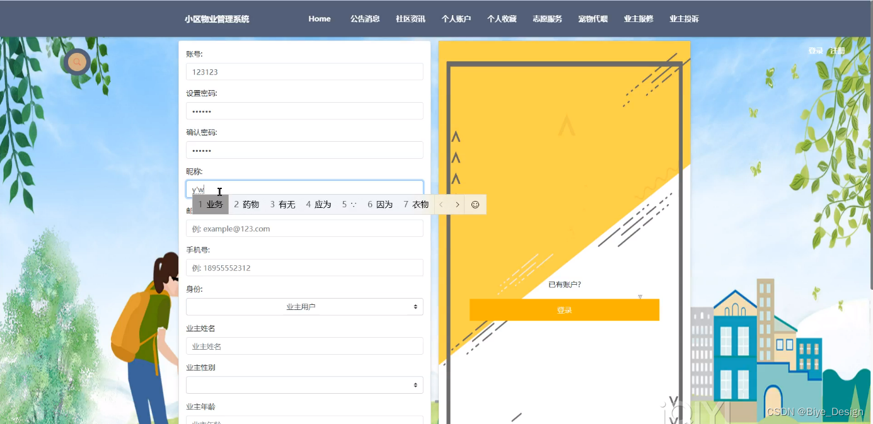The height and width of the screenshot is (424, 873).
Task: Open 公告消息 in the navigation bar
Action: (x=365, y=19)
